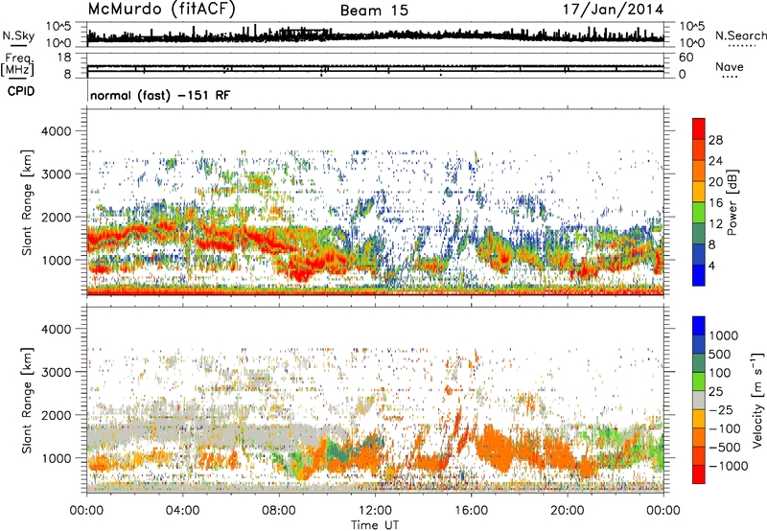Click the Nave legend label
This screenshot has width=767, height=531.
click(730, 67)
